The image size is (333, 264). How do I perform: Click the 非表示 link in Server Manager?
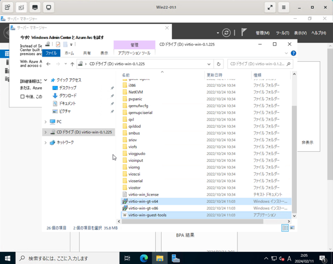point(307,142)
